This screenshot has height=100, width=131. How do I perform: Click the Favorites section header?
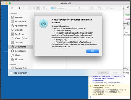click(x=14, y=14)
